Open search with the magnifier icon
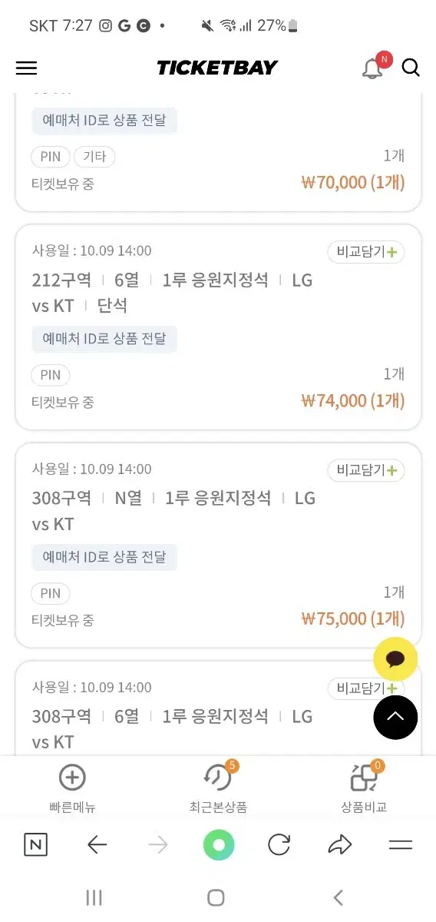Viewport: 436px width, 922px height. click(411, 68)
